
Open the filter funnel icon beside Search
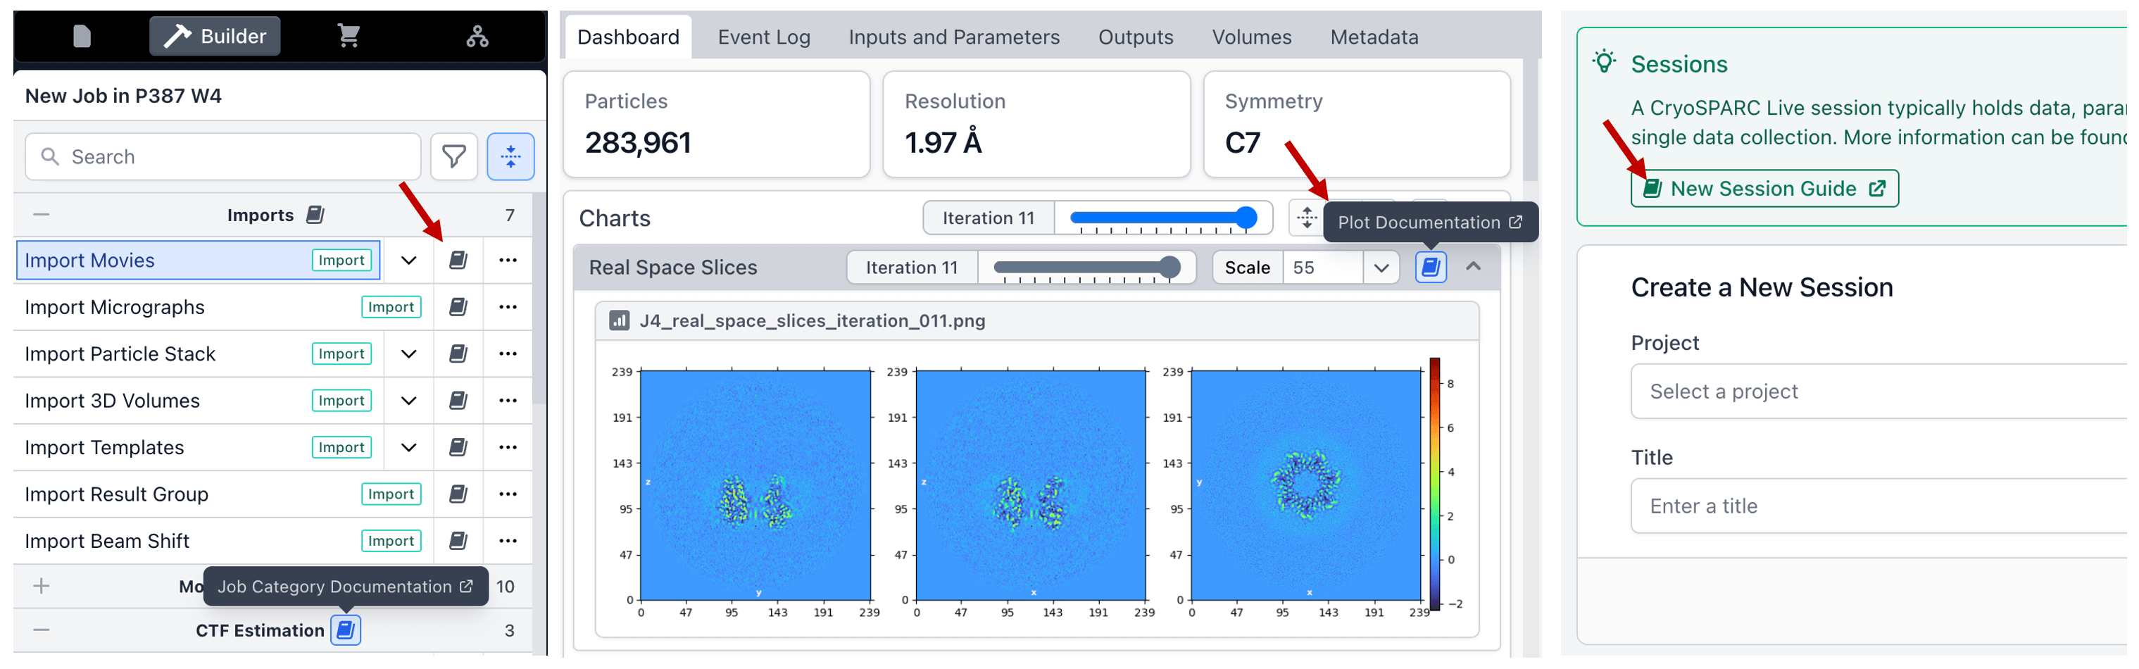[453, 156]
